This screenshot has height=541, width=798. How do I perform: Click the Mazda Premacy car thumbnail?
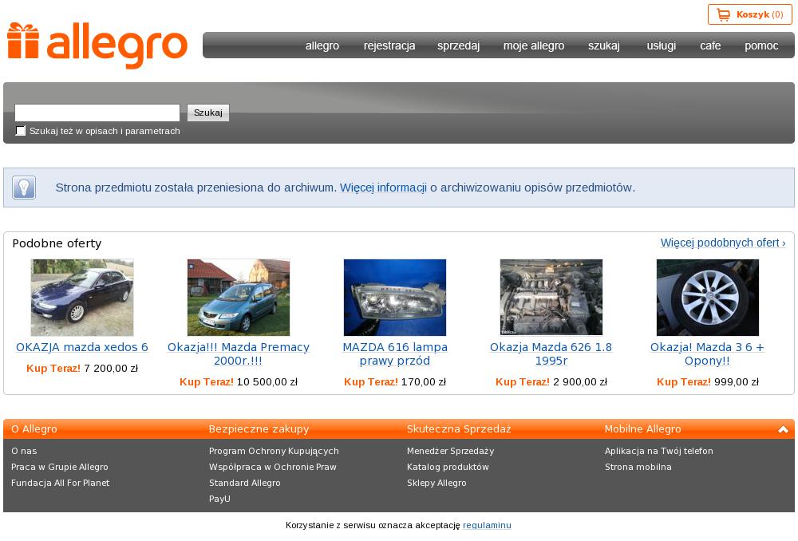pyautogui.click(x=238, y=297)
